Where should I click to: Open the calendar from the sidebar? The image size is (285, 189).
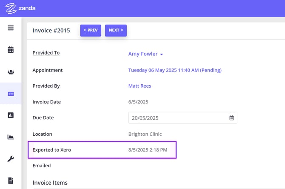11,50
